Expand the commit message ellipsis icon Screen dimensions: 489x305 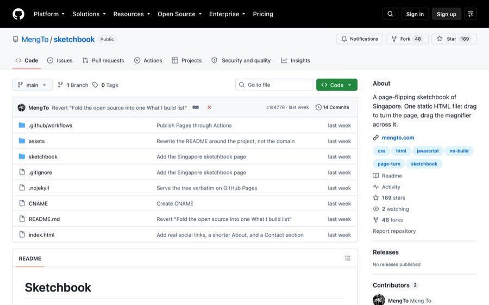196,107
